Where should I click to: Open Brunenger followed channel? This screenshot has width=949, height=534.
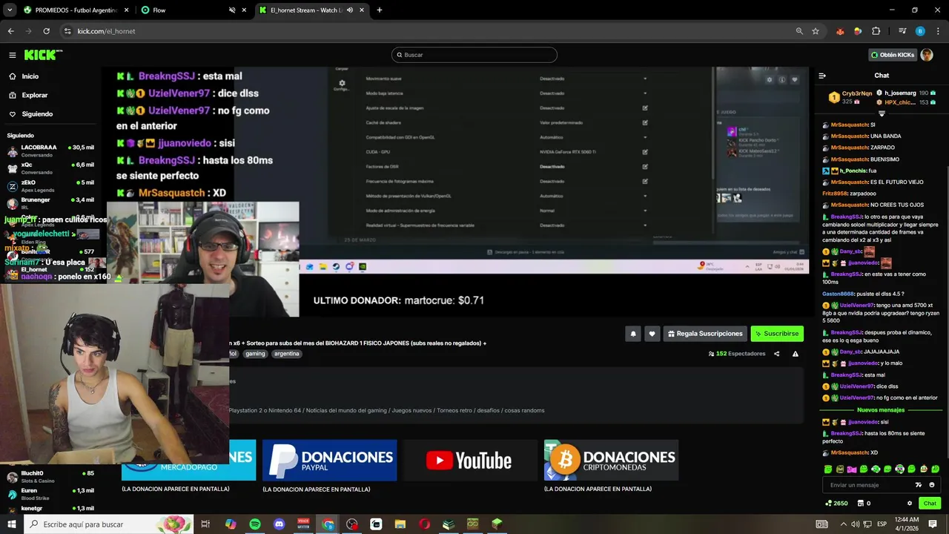[x=50, y=203]
